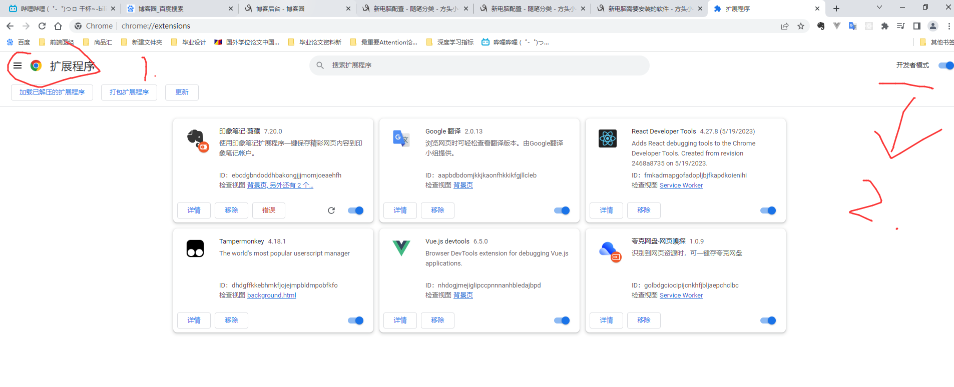Switch to the 新电脑需要安装的软件 tab
This screenshot has width=954, height=387.
click(x=649, y=8)
